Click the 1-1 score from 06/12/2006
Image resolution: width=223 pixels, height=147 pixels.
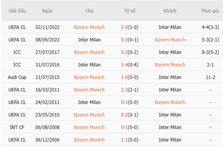(x=126, y=140)
